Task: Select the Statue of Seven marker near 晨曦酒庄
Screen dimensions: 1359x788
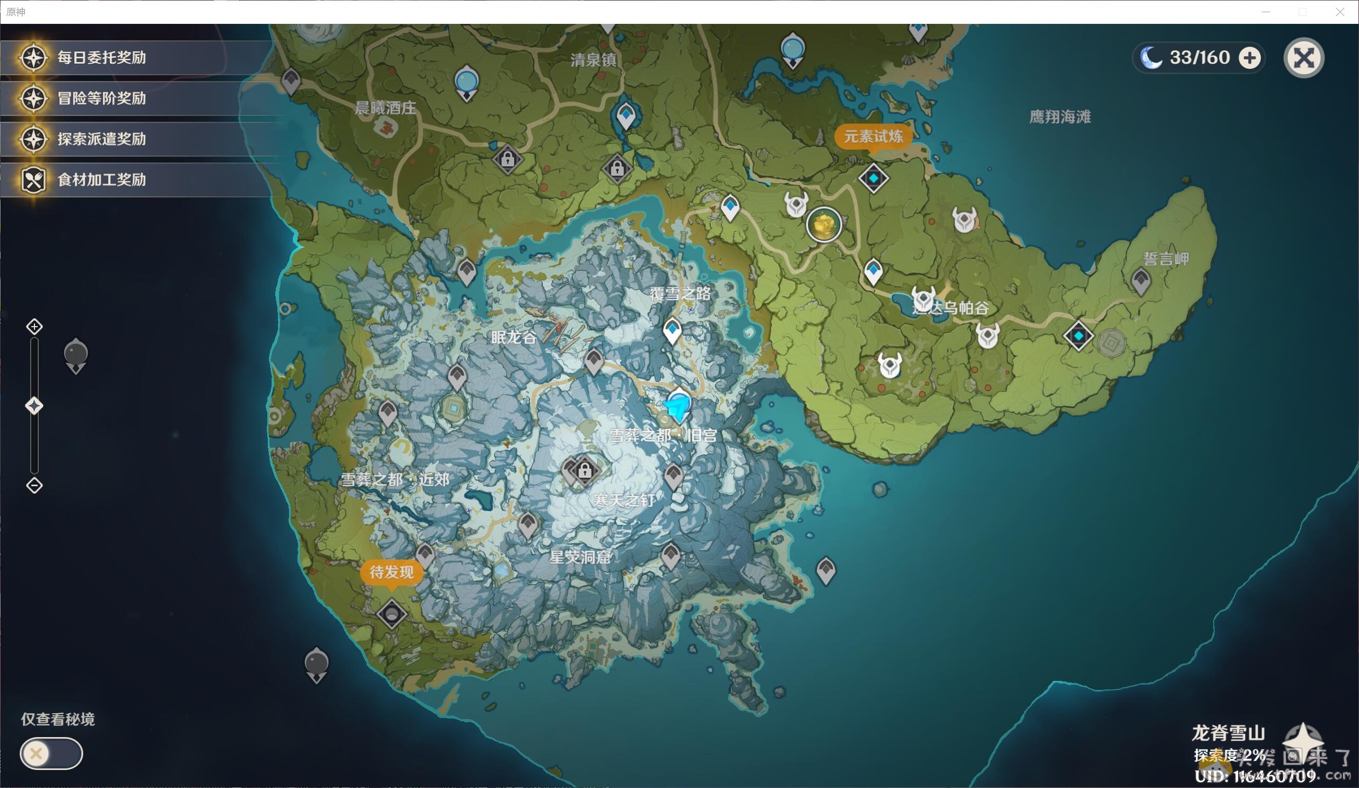Action: coord(466,84)
